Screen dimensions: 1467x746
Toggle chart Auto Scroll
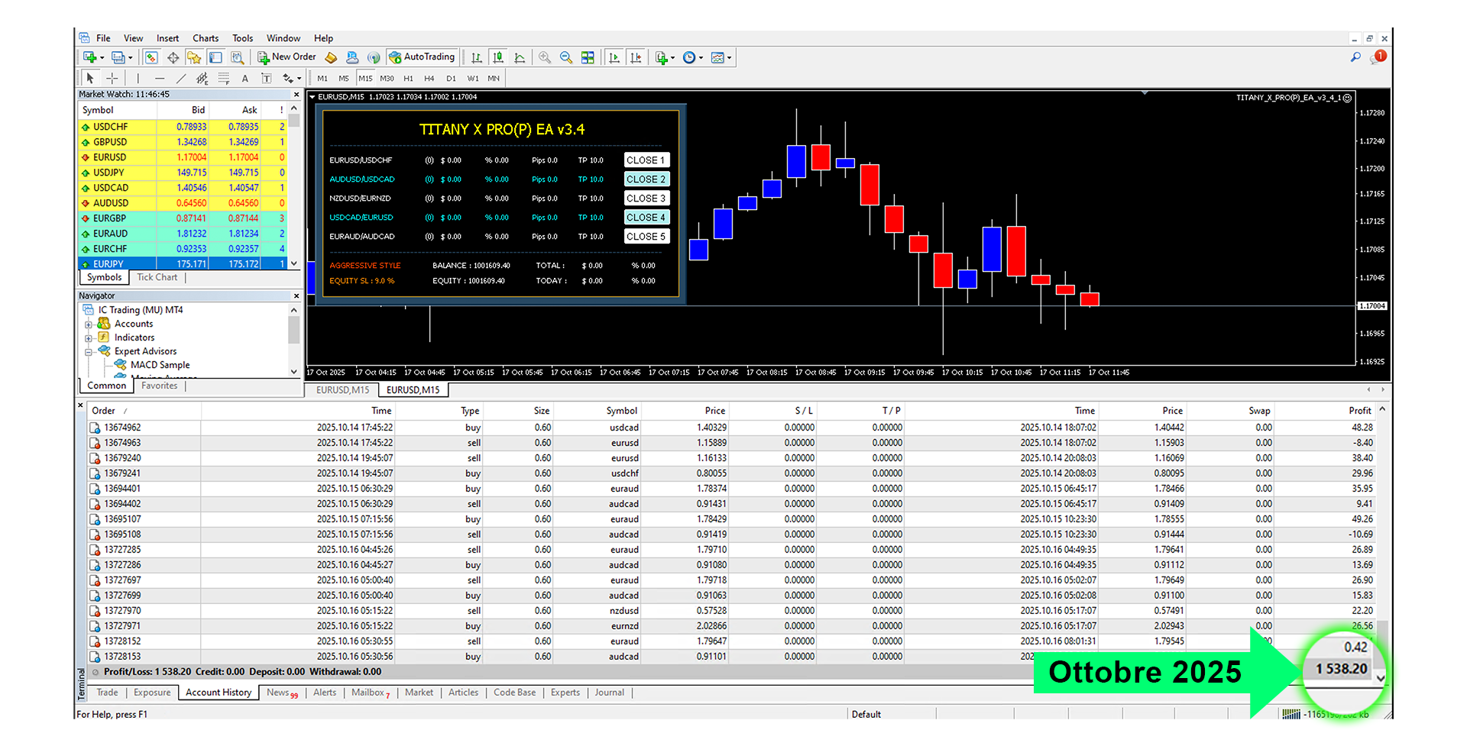614,57
